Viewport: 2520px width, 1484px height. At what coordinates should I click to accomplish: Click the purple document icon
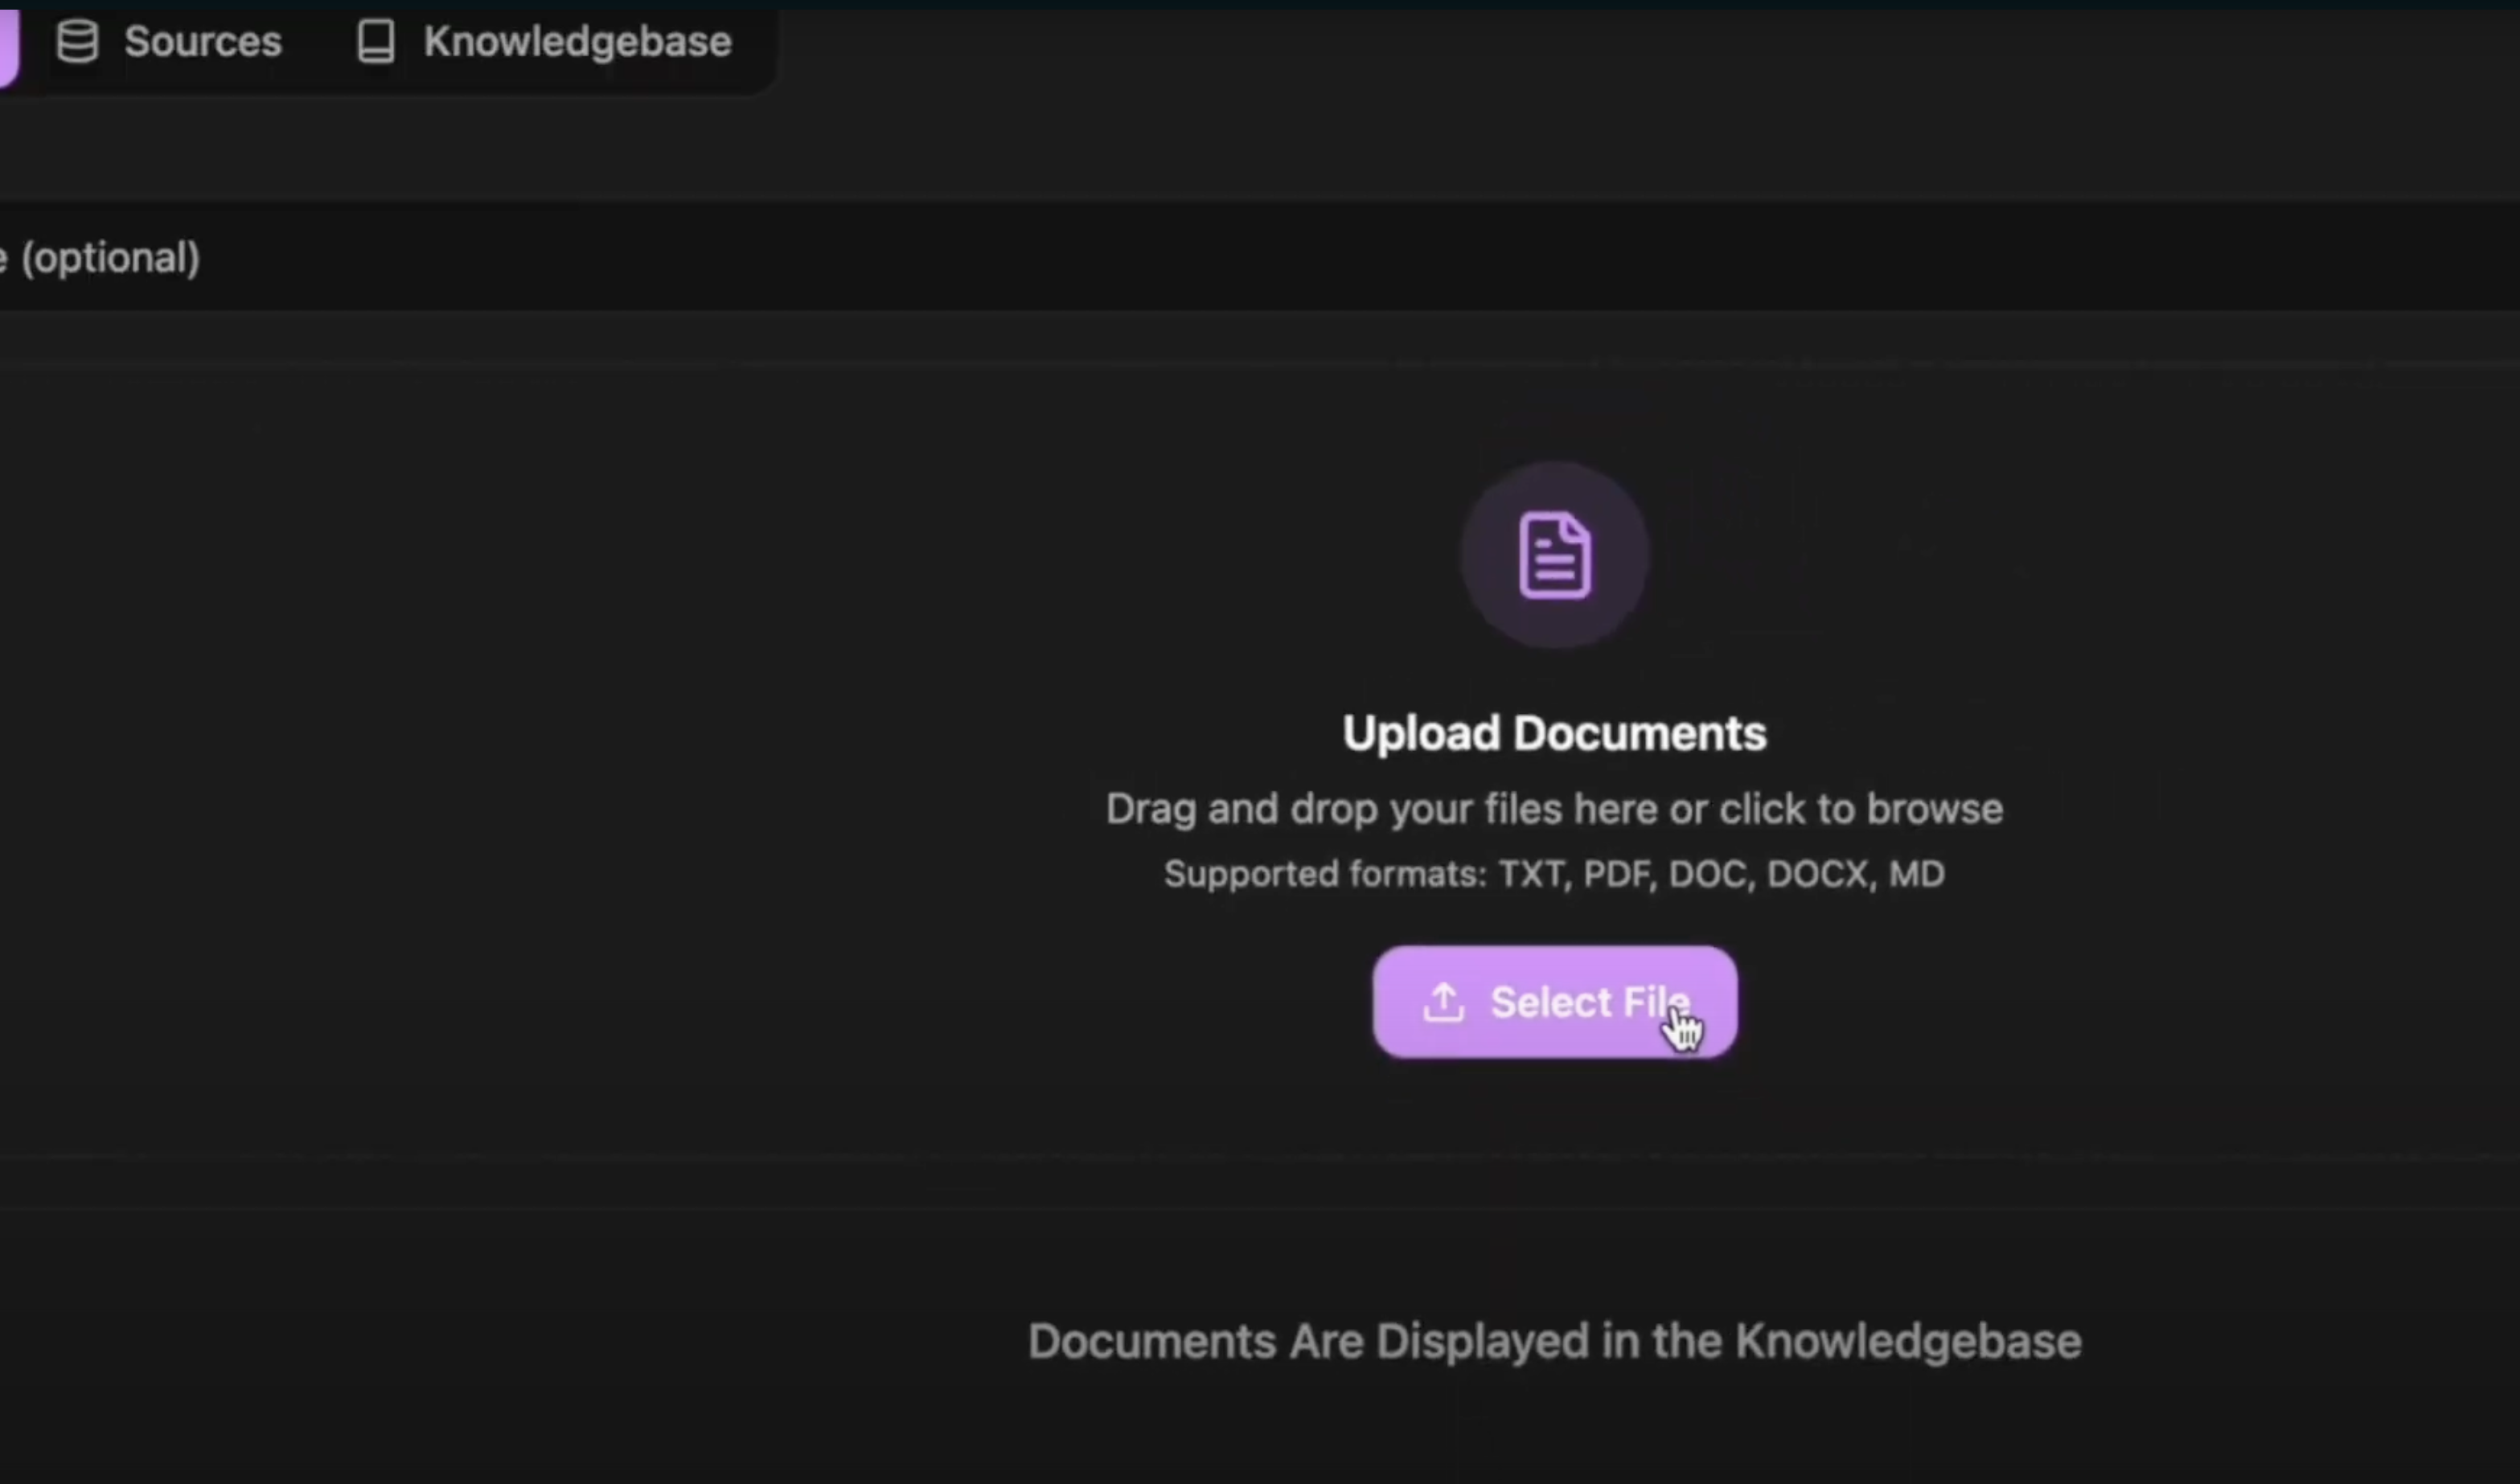click(x=1554, y=556)
